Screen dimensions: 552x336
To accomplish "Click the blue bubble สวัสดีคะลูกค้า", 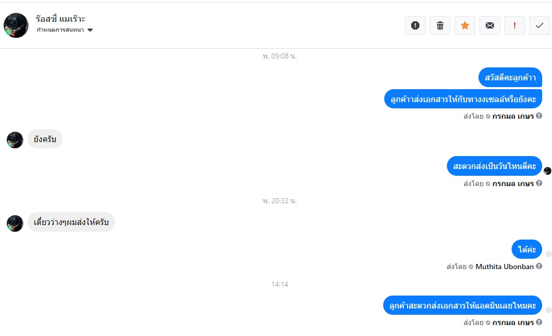I will 510,77.
